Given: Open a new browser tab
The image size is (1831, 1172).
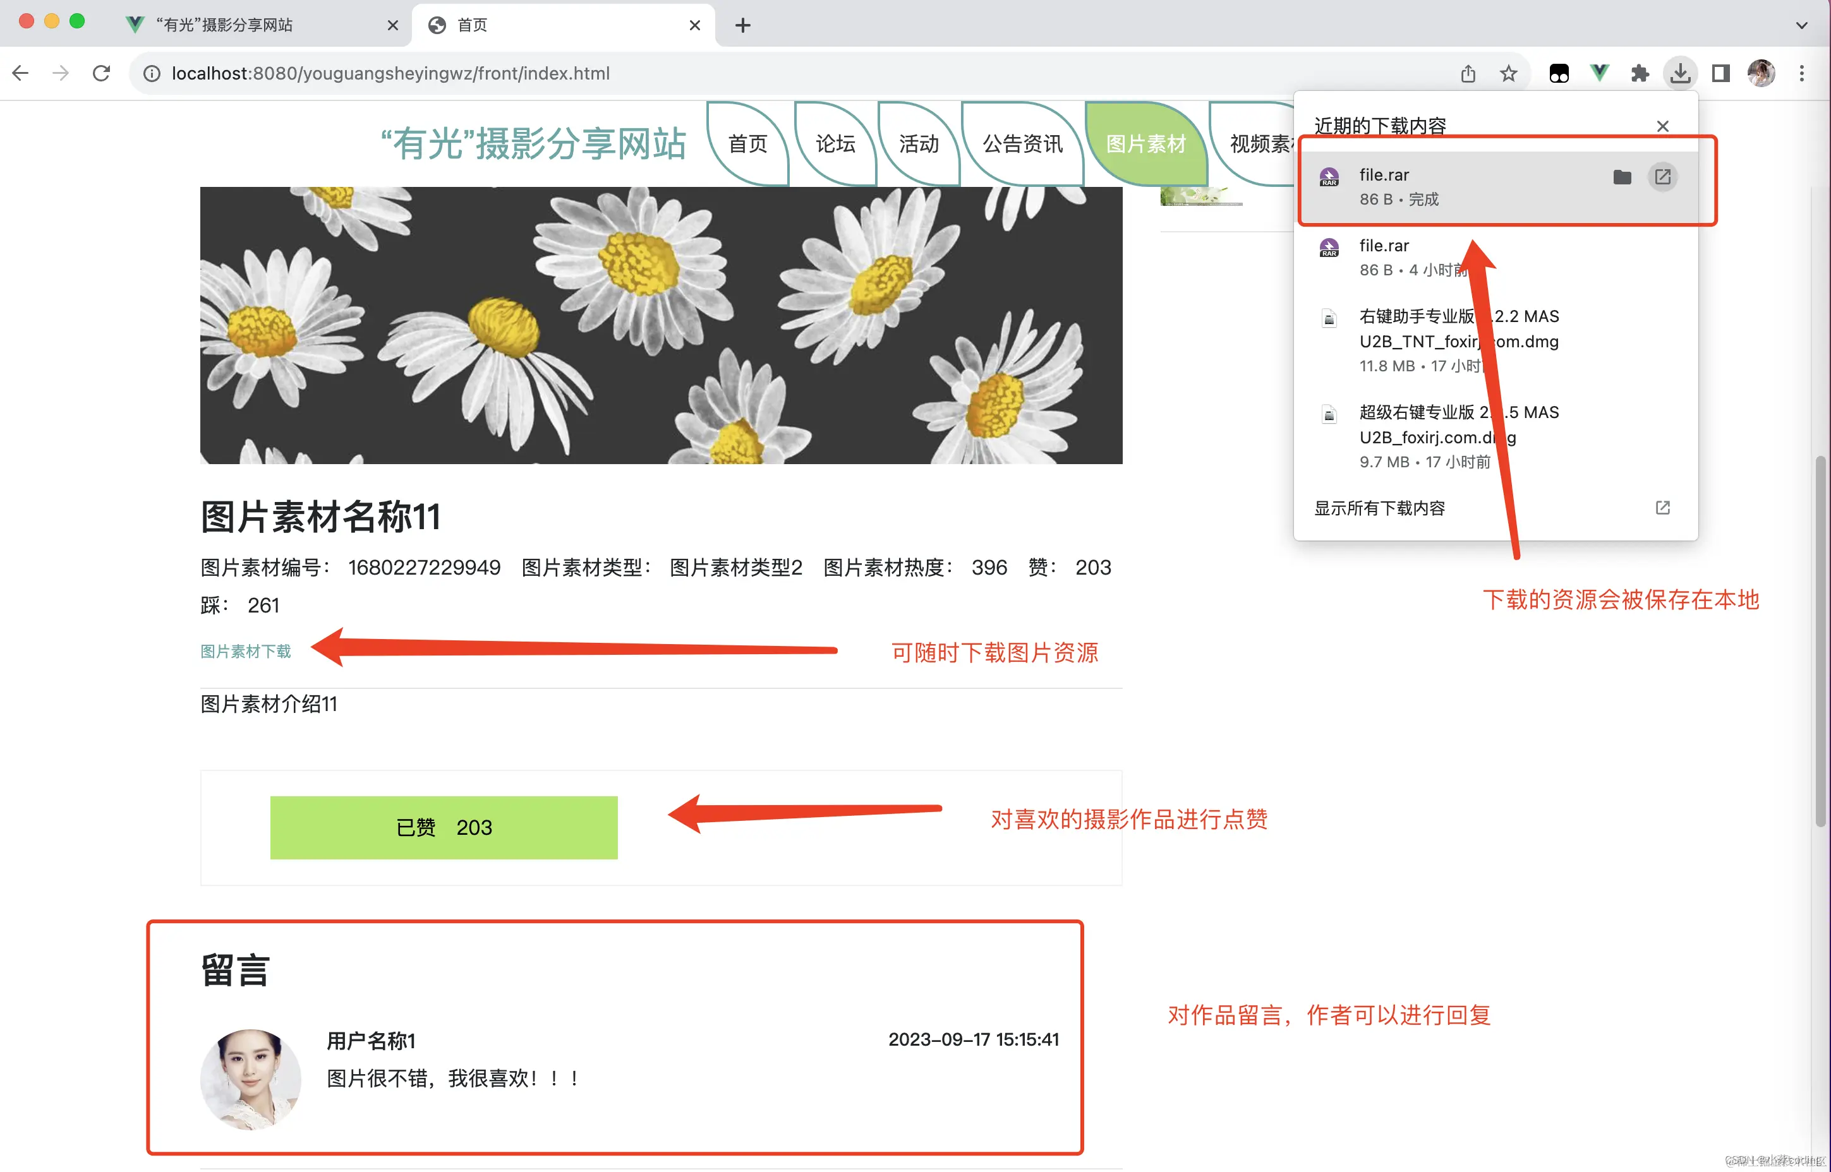Looking at the screenshot, I should point(742,25).
